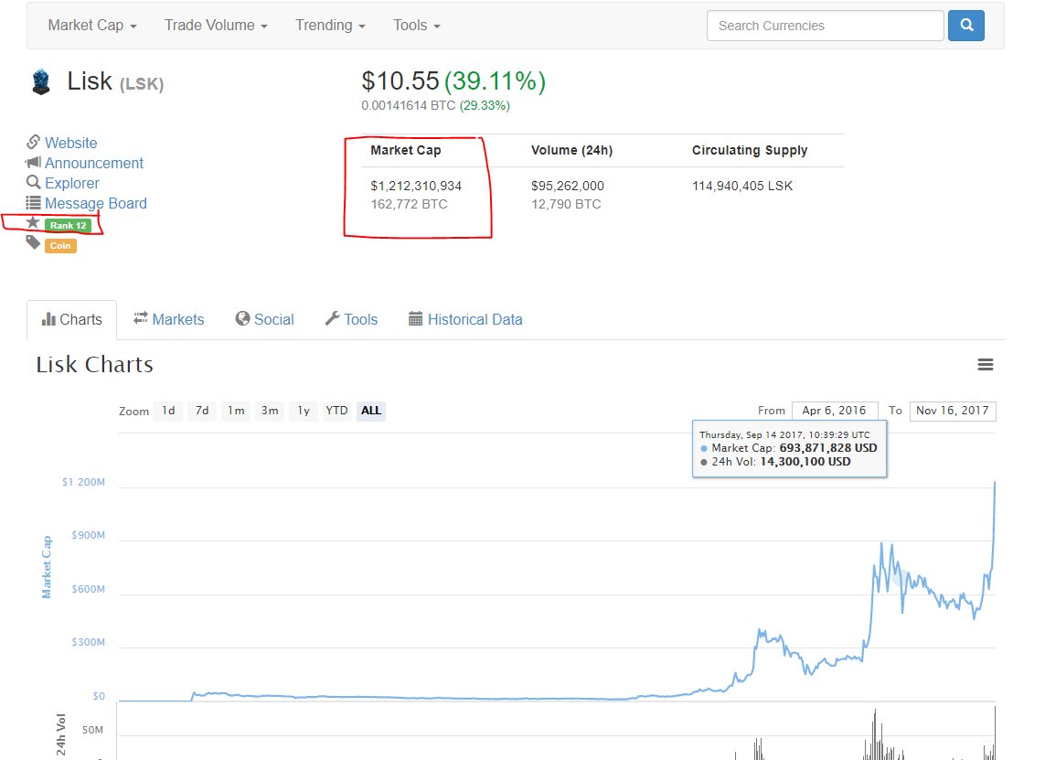Click the star icon beside Rank 12
The width and height of the screenshot is (1045, 760).
pyautogui.click(x=33, y=222)
